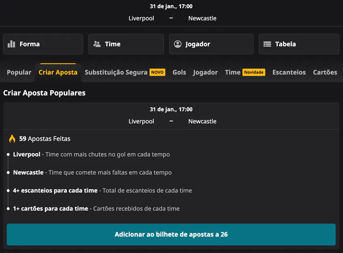Viewport: 343px width, 253px height.
Task: Click the Liverpool shots on goal selection
Action: [91, 154]
